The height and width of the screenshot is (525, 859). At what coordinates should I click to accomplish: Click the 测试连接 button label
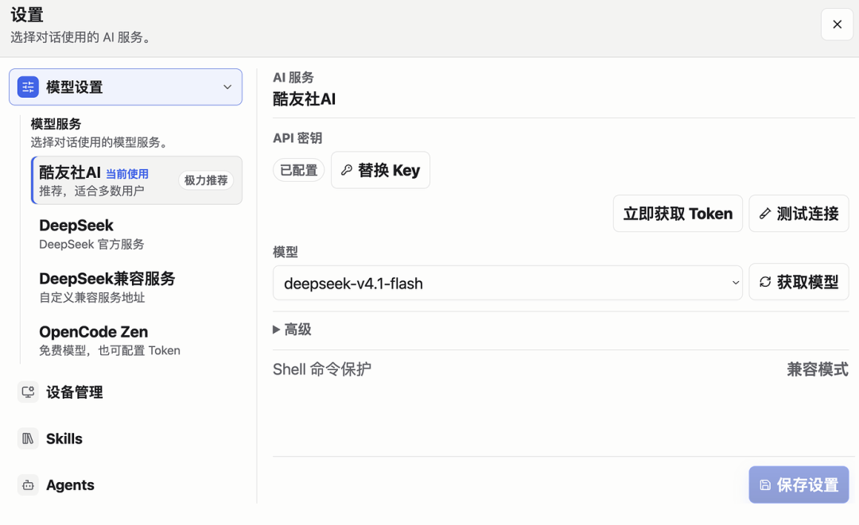807,214
